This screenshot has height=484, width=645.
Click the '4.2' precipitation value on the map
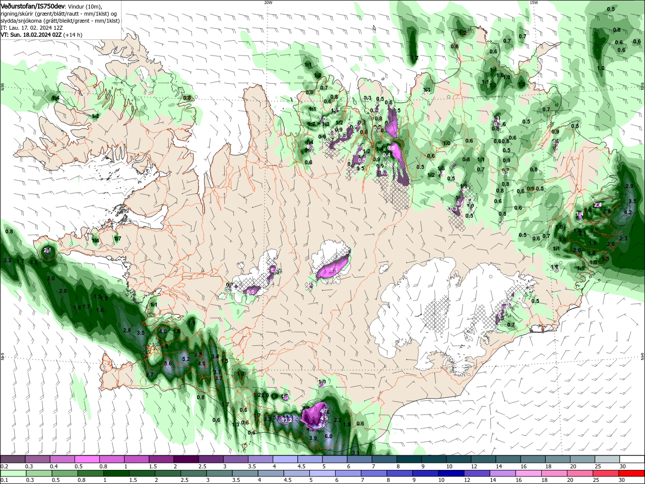point(628,212)
